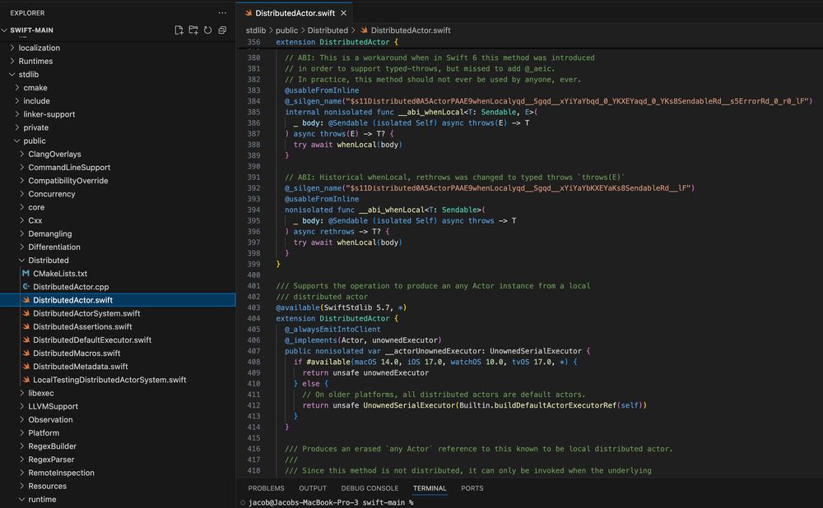
Task: Open DistributedMetadata.swift file
Action: point(118,367)
